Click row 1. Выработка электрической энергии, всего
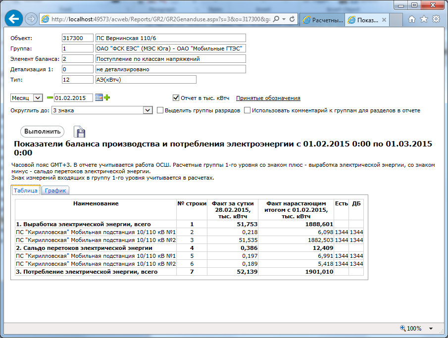 pos(189,224)
